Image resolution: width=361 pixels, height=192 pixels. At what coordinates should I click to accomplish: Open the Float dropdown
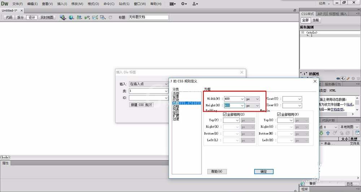coord(292,99)
